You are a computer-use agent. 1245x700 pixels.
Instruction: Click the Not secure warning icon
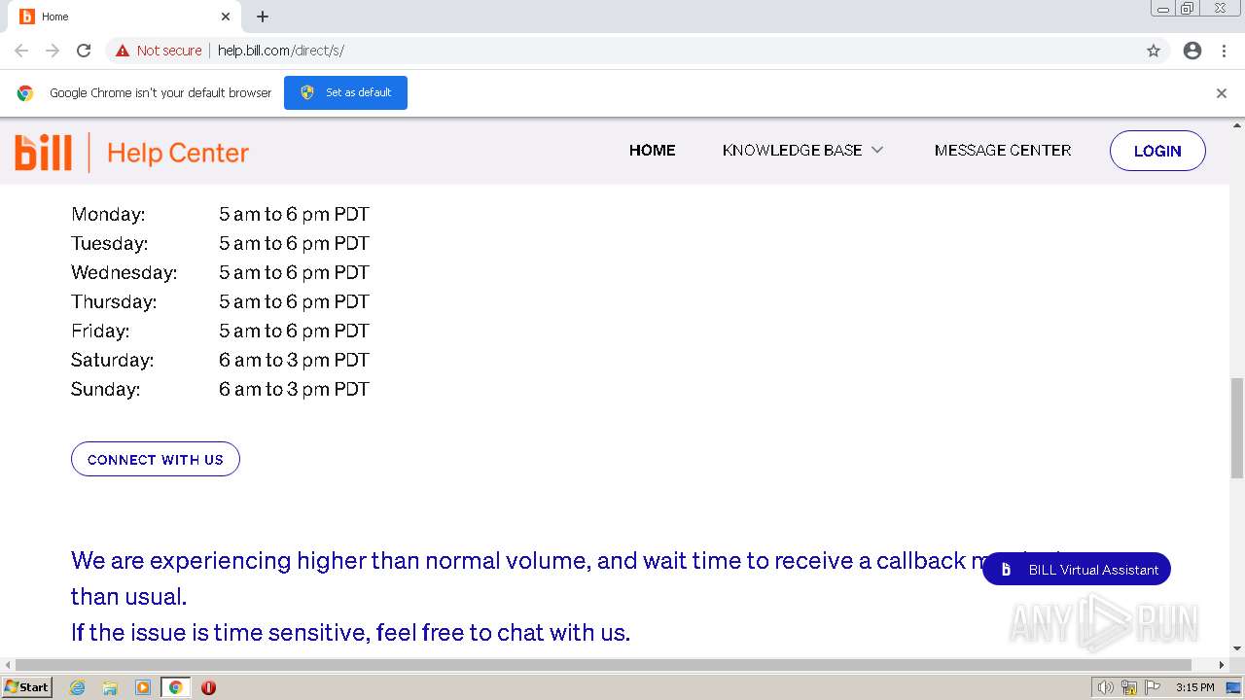point(122,51)
